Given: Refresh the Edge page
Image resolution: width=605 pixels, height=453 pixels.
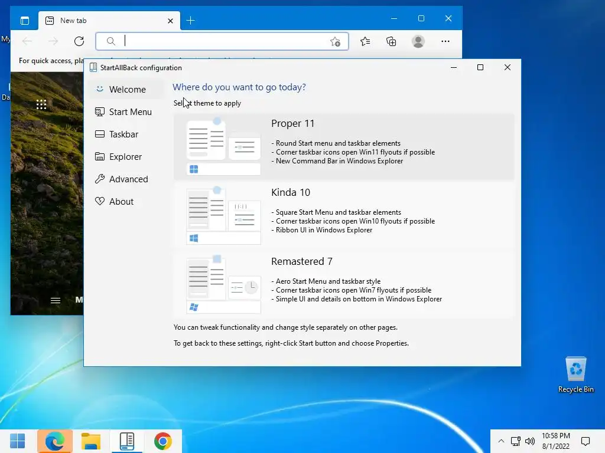Looking at the screenshot, I should 79,41.
